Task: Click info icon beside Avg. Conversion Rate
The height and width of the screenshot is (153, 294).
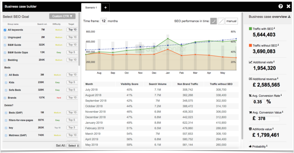Action: [x=281, y=95]
